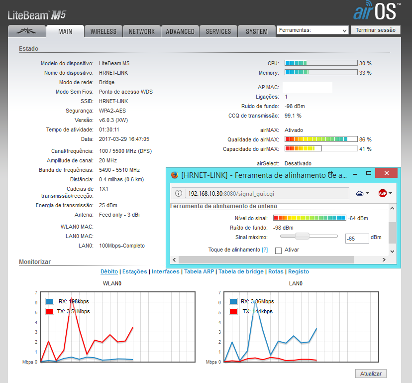The width and height of the screenshot is (412, 383).
Task: Open the Adblock Plus icon
Action: coord(382,193)
